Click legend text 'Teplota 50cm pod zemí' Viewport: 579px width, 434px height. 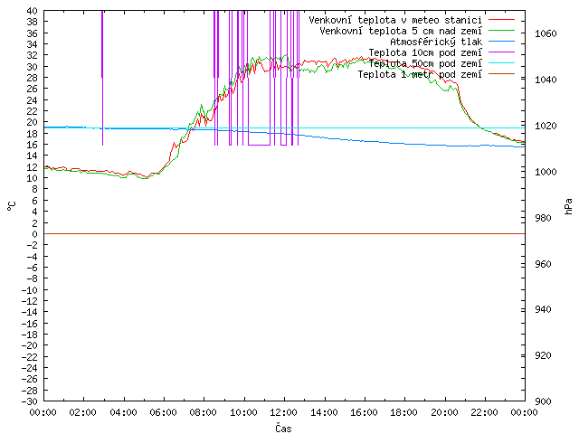pos(425,63)
